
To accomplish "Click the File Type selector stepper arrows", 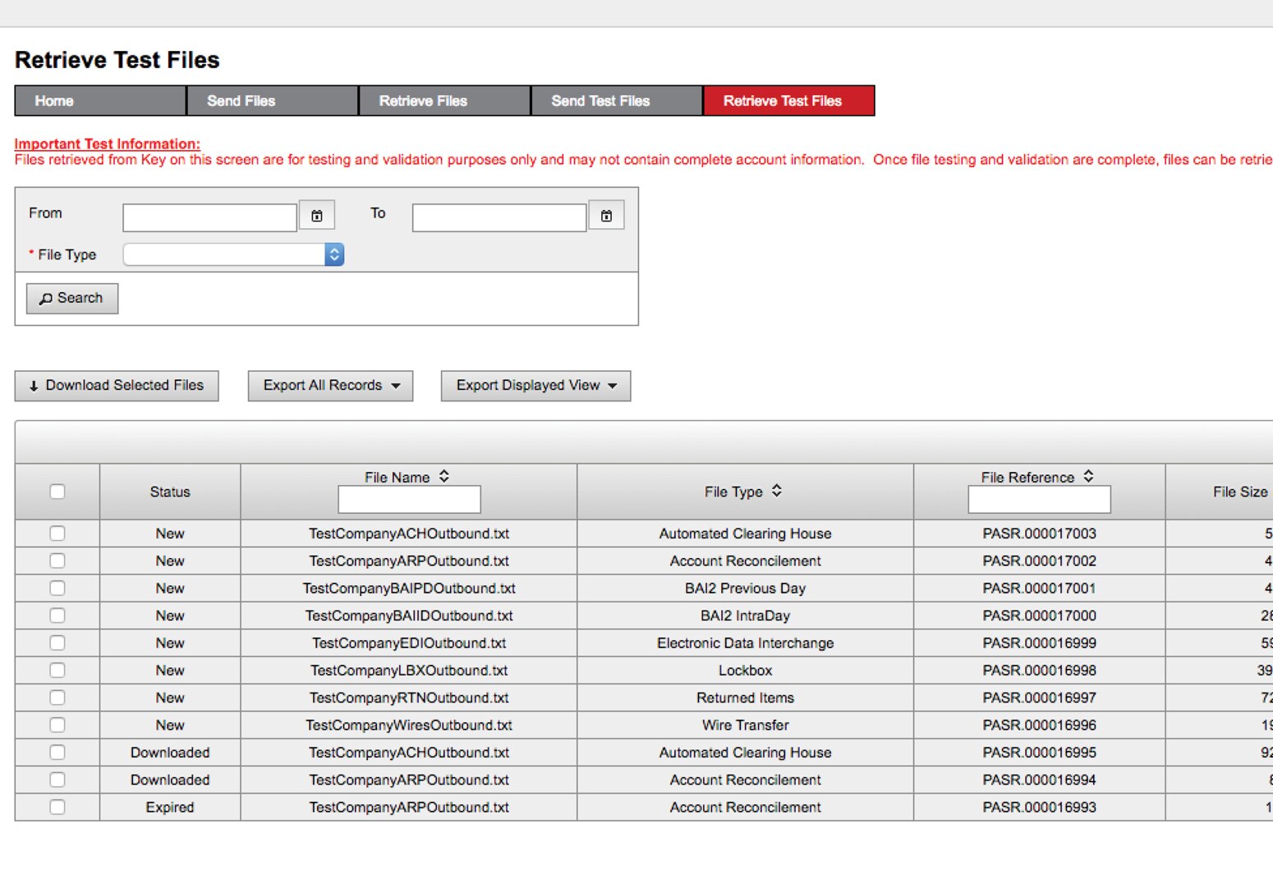I will tap(334, 254).
